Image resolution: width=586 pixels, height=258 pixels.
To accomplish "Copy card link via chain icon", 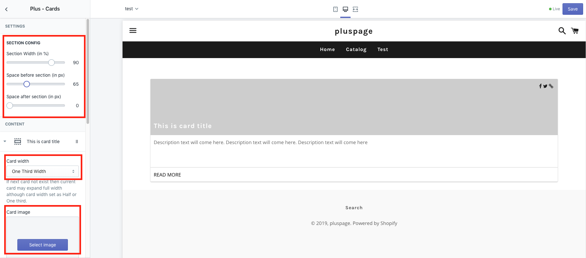I will coord(551,86).
